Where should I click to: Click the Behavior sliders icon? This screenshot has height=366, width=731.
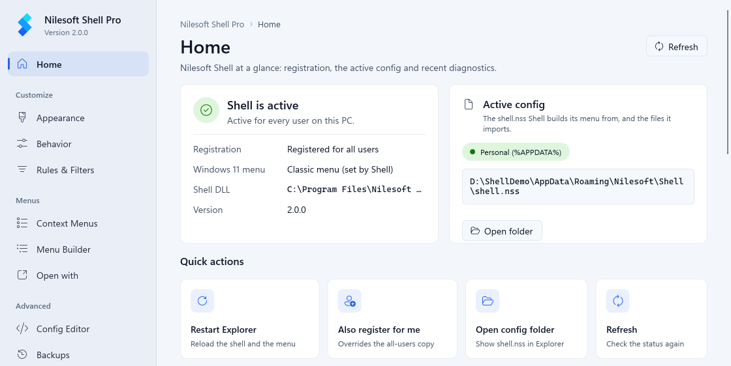(22, 144)
